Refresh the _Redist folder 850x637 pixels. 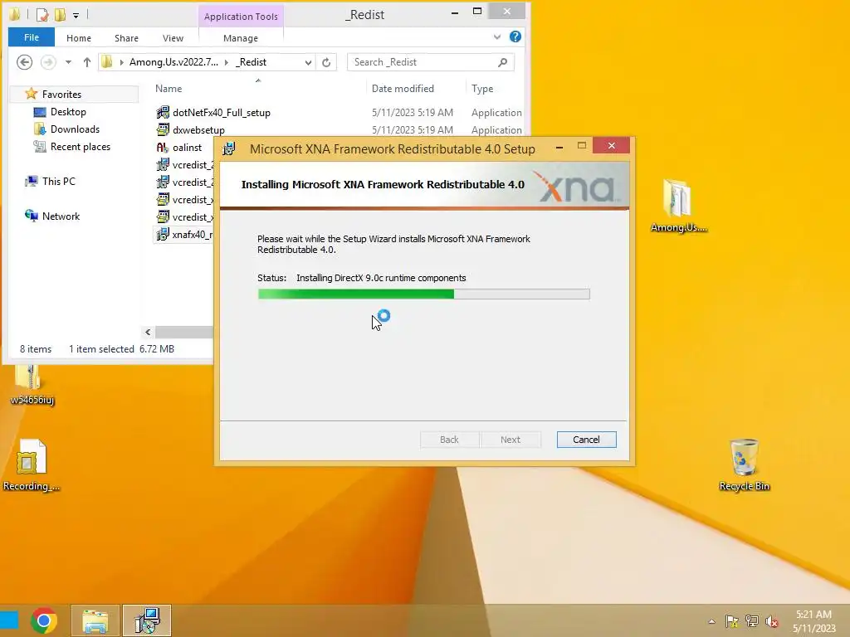click(x=326, y=62)
